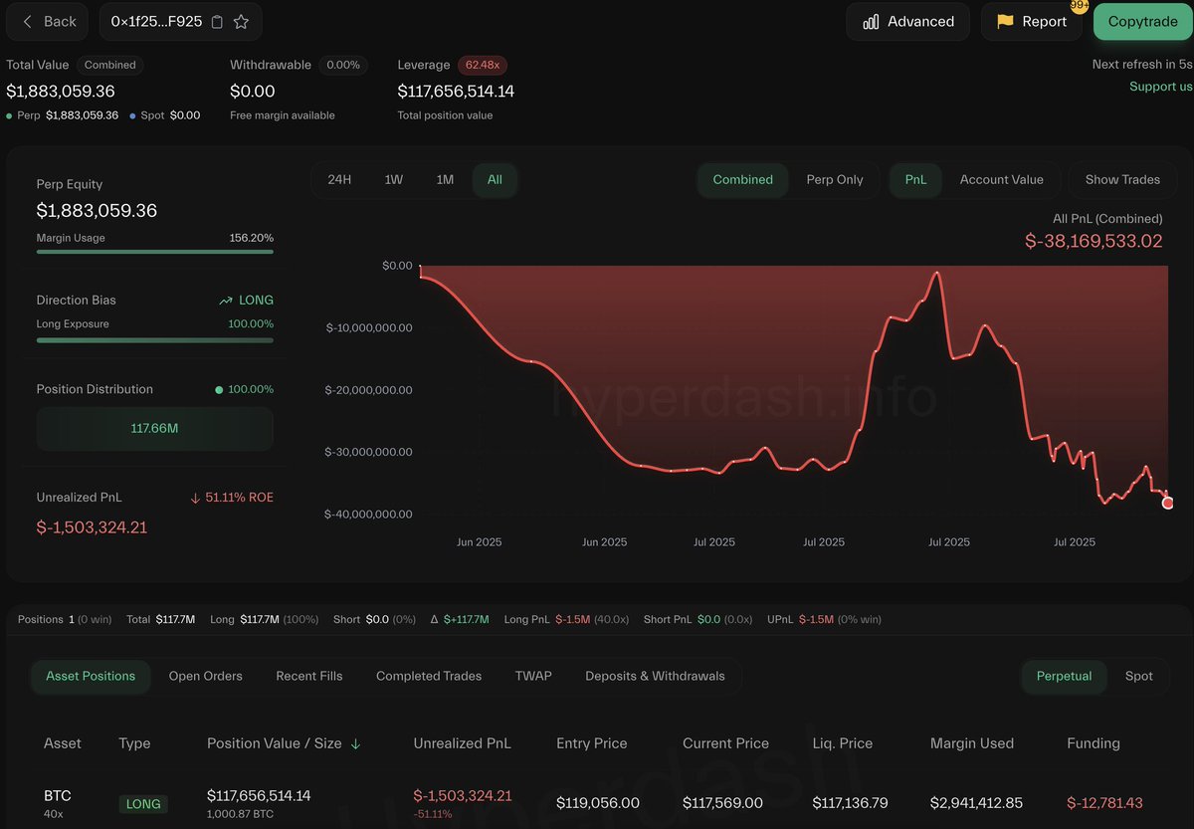The width and height of the screenshot is (1194, 829).
Task: Toggle chart to Account Value mode
Action: [1002, 179]
